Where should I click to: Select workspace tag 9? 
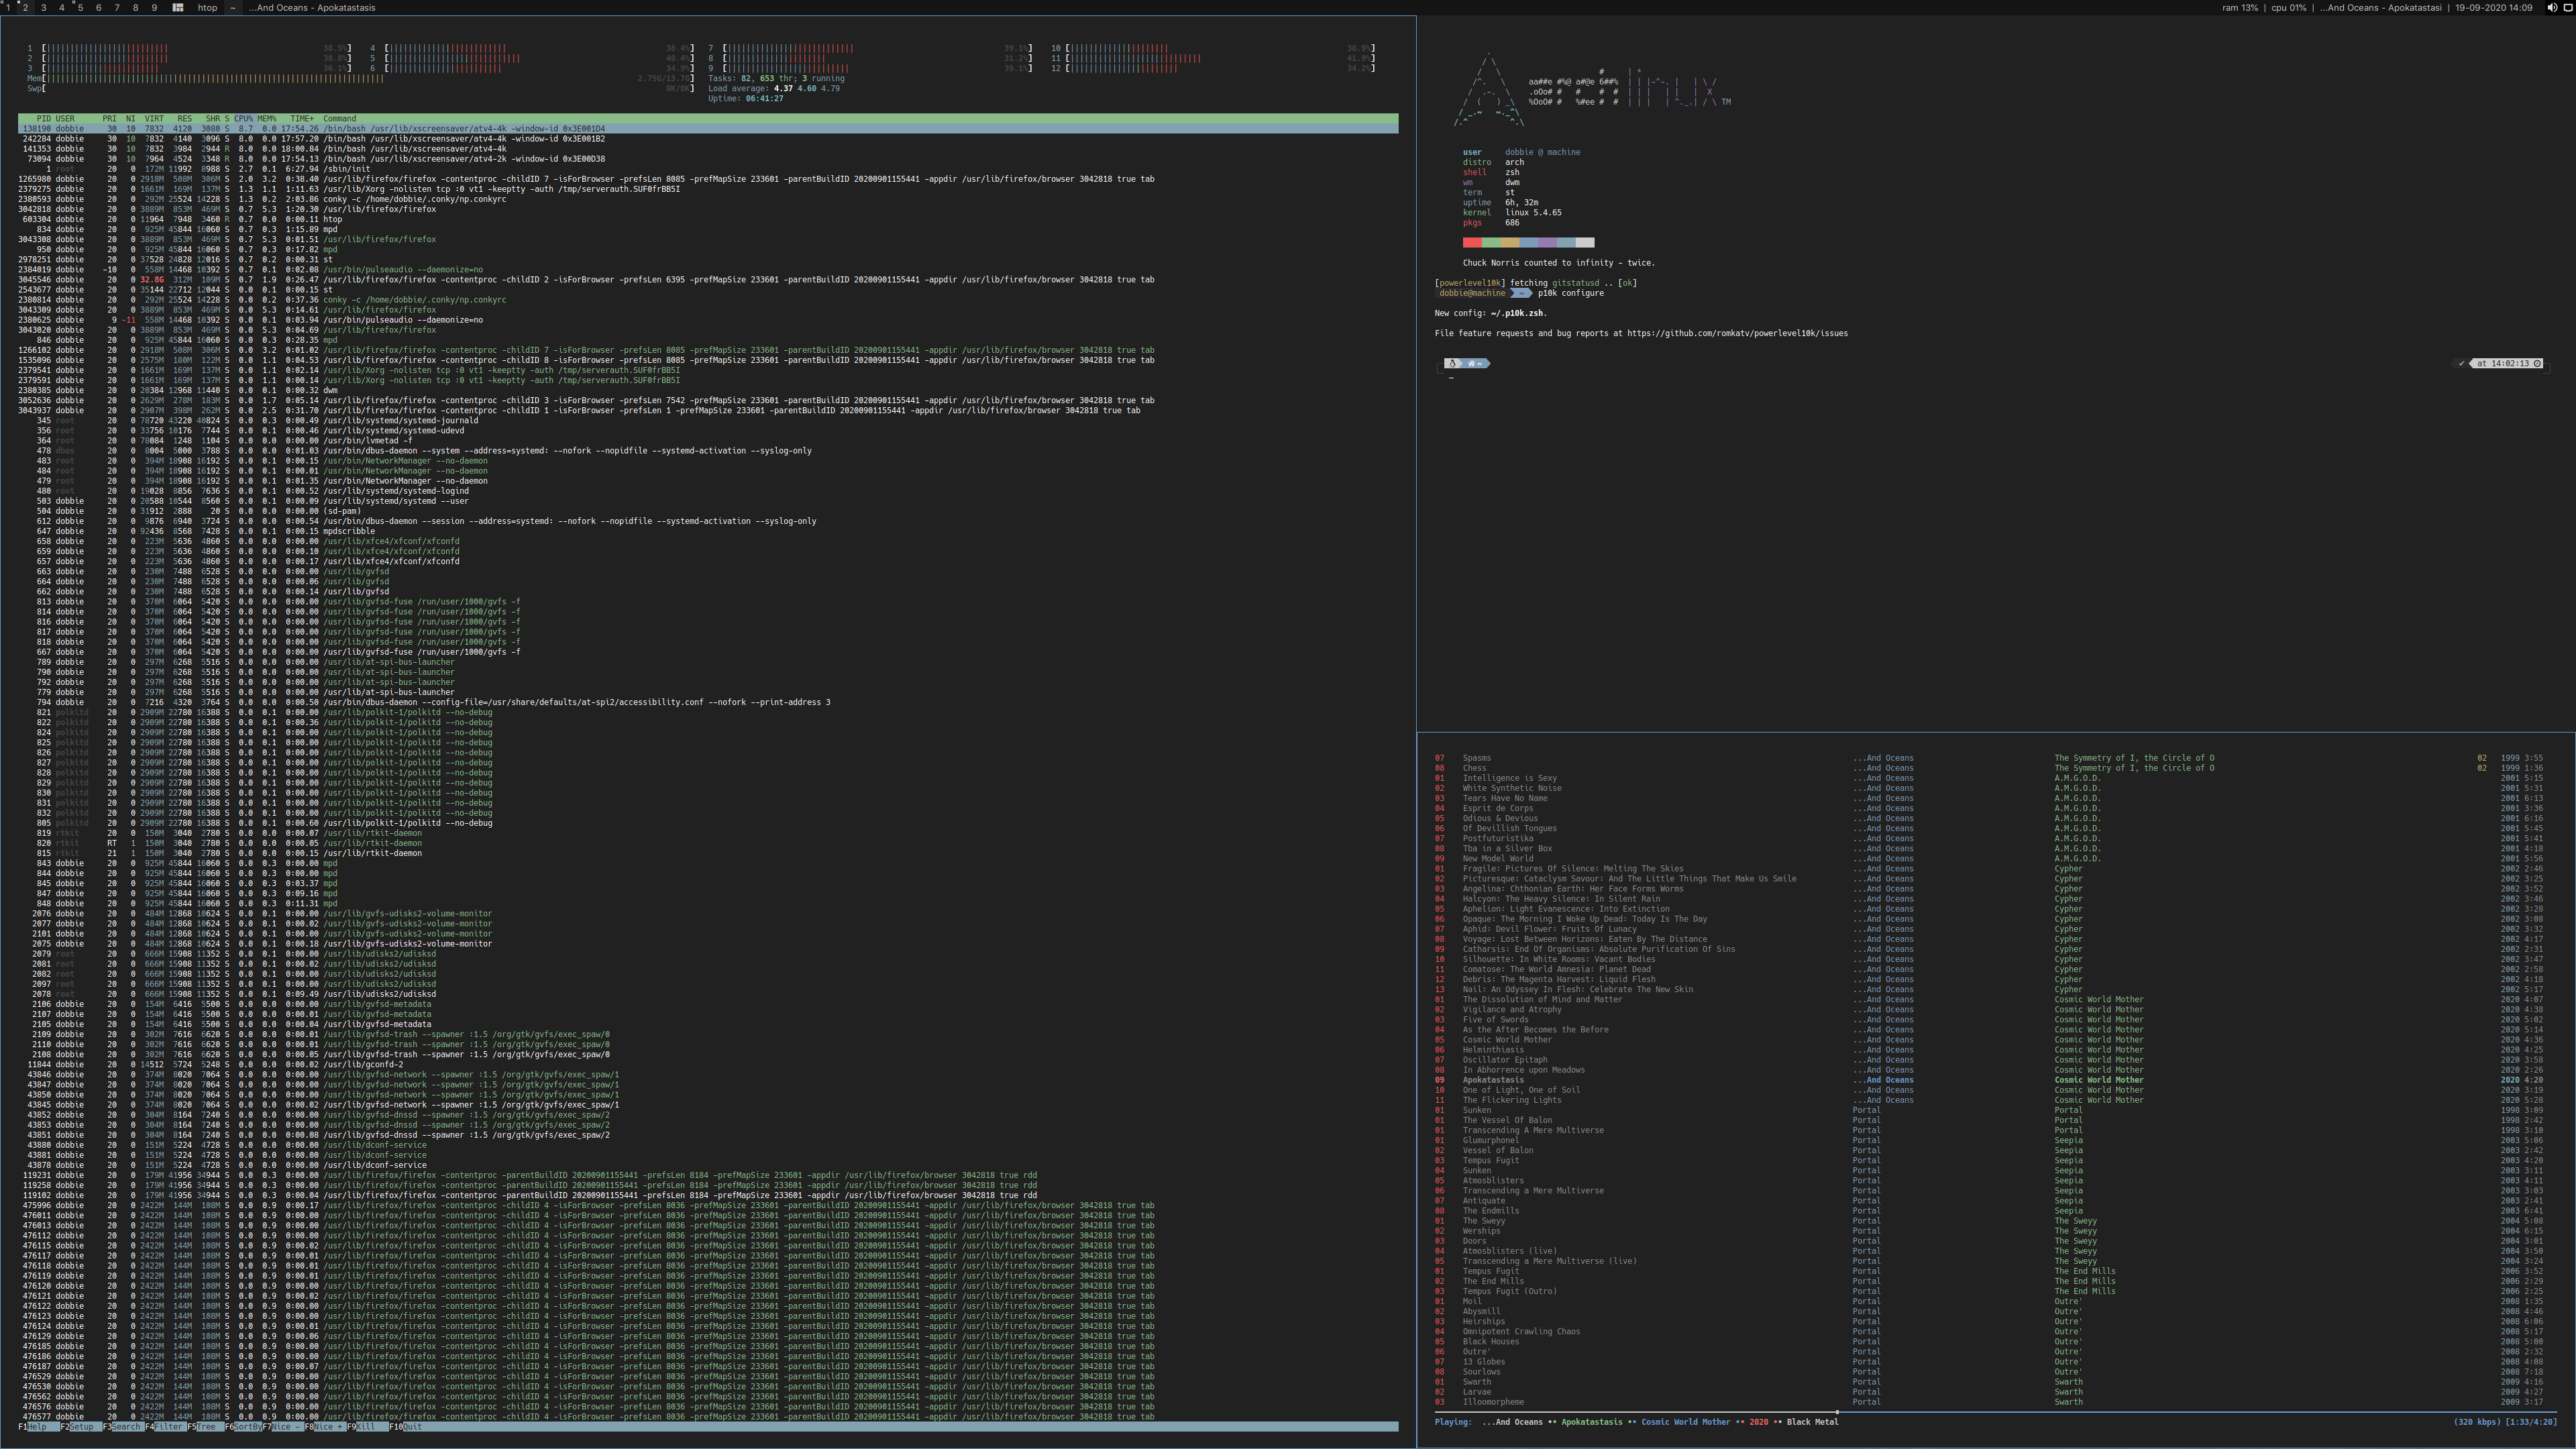pos(154,7)
